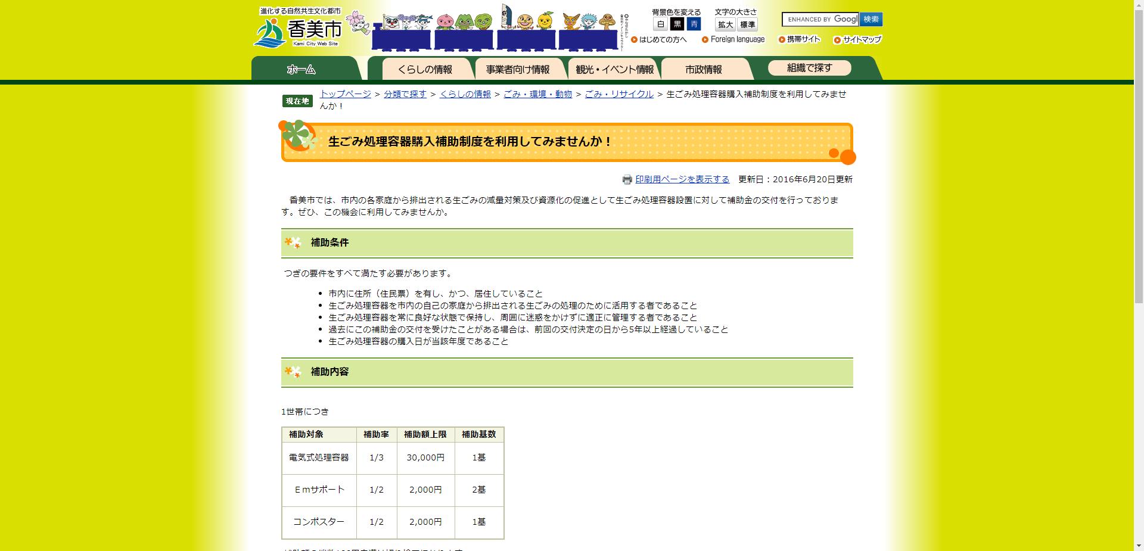Open the Foreign language page

[x=736, y=39]
